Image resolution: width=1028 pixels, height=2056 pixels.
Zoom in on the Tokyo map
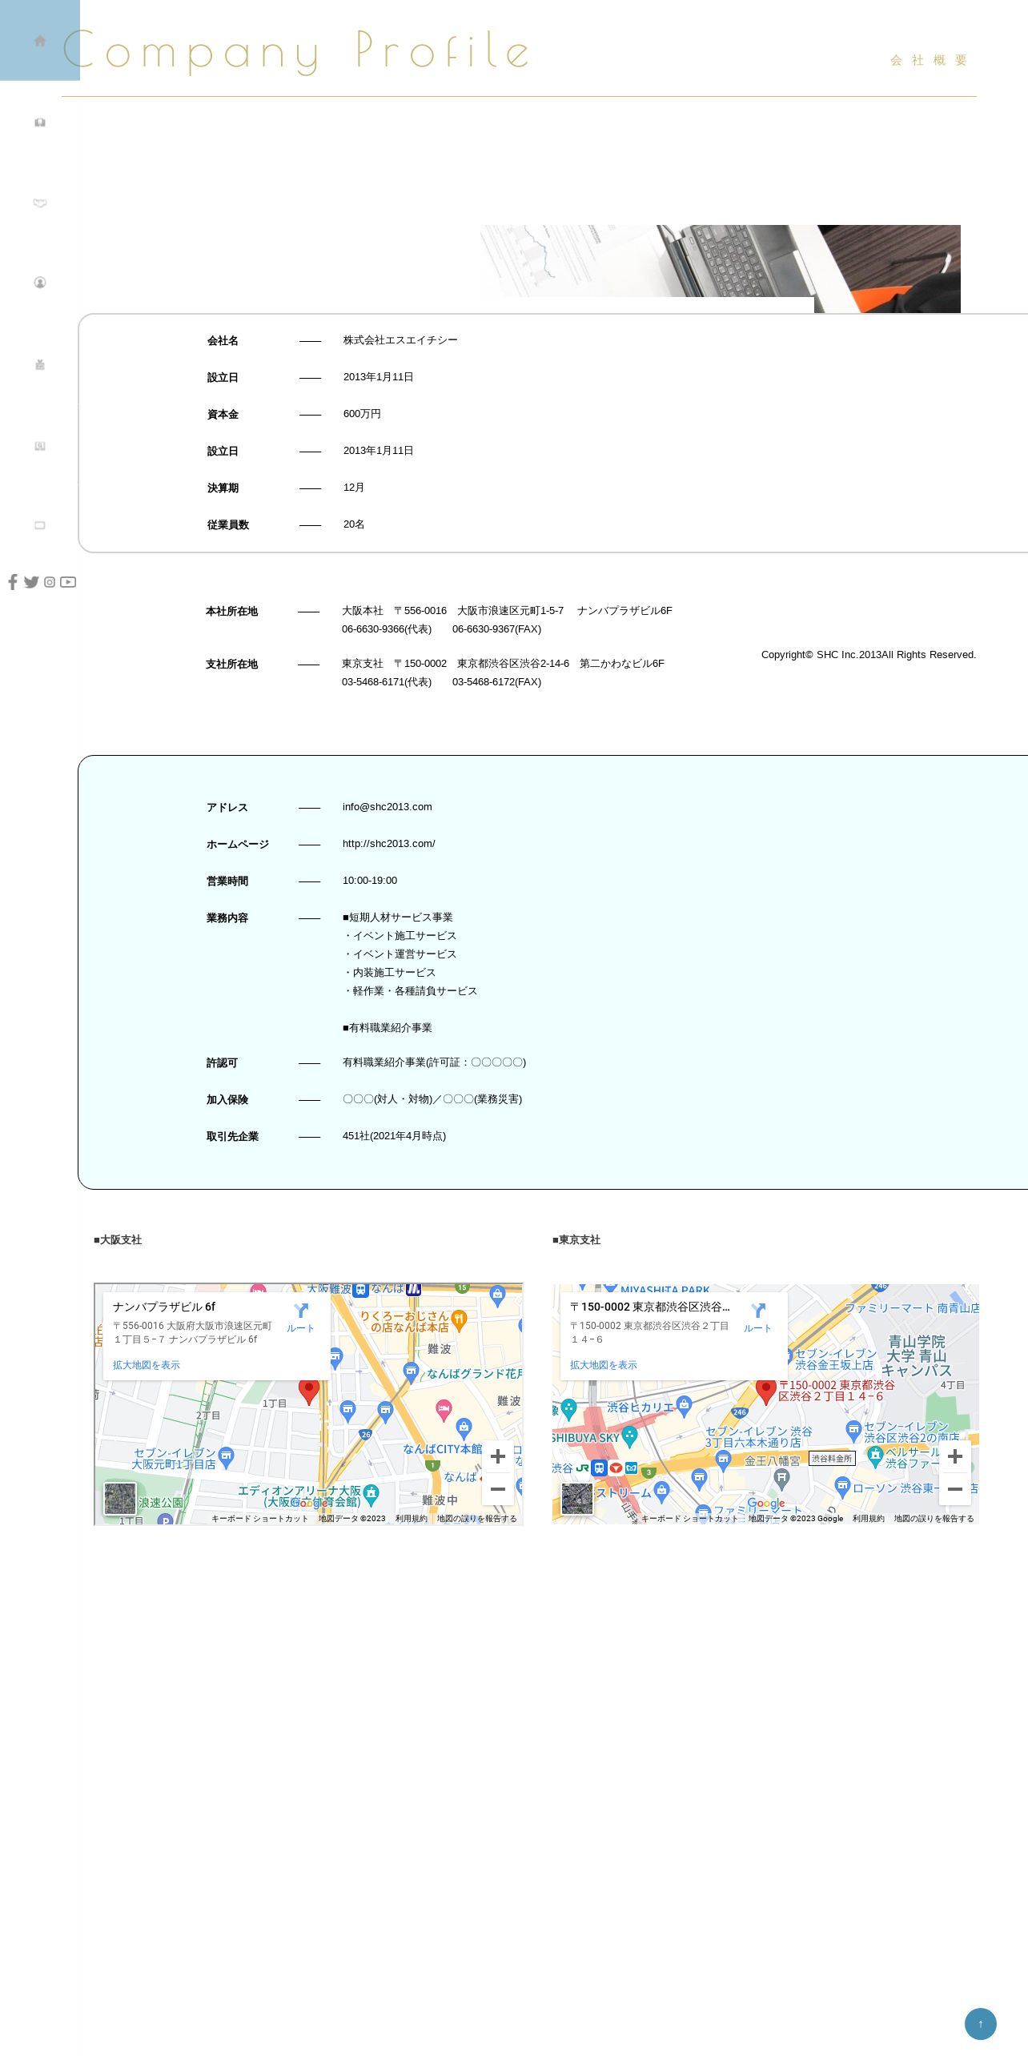point(955,1456)
